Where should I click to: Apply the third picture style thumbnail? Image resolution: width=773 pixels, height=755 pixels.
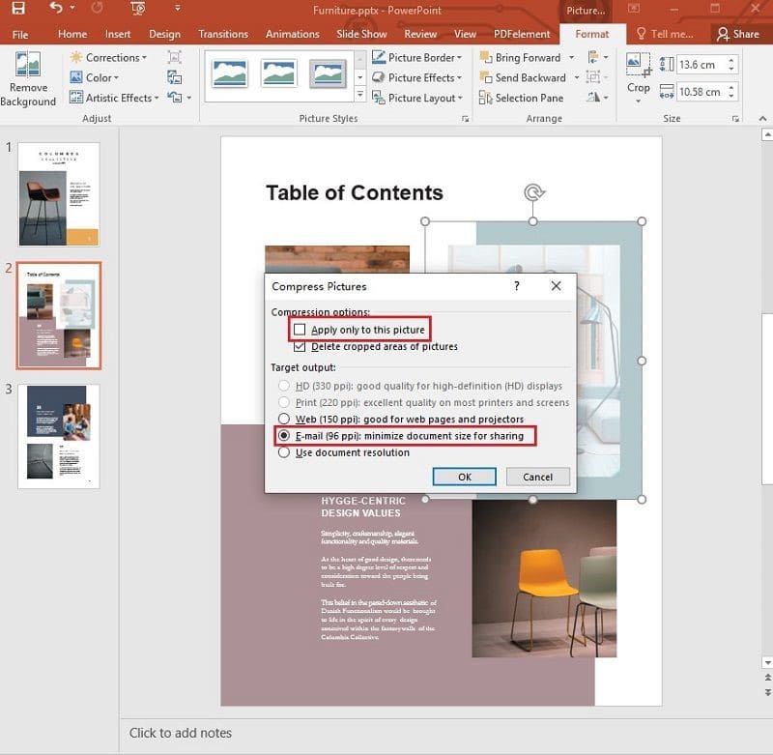(x=328, y=74)
